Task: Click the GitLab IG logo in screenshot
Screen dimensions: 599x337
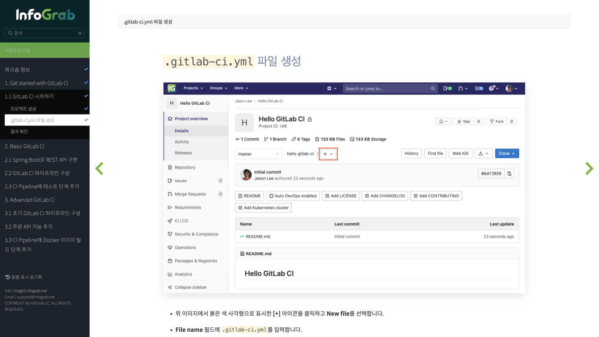Action: (172, 88)
